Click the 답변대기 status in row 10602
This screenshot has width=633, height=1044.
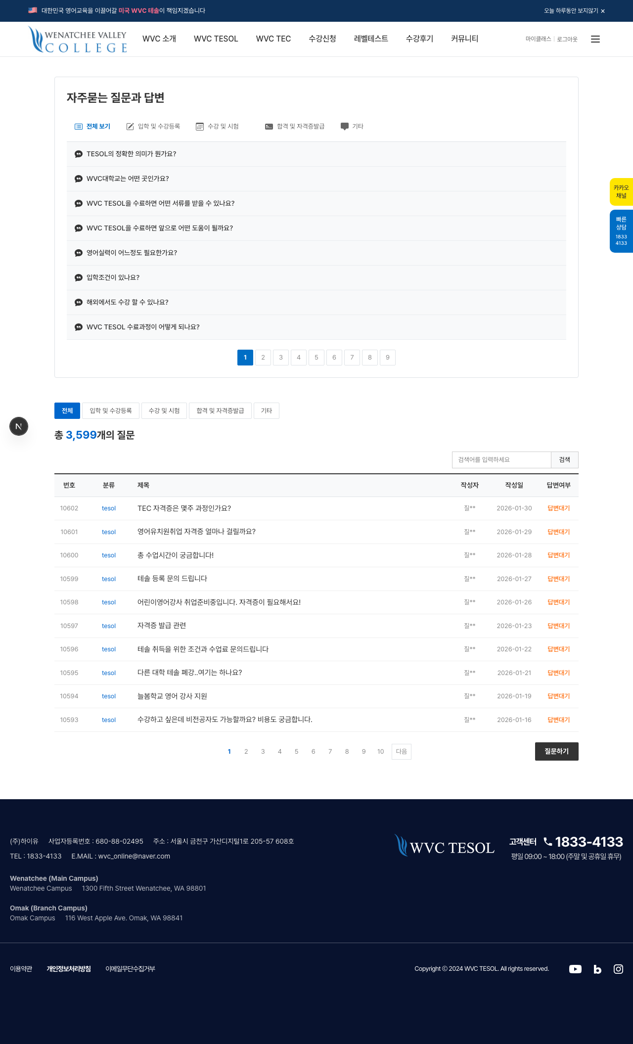[x=559, y=508]
